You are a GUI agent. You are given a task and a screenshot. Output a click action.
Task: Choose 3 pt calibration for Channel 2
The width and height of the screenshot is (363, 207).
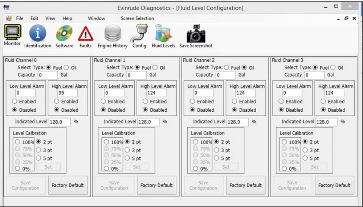pyautogui.click(x=216, y=150)
